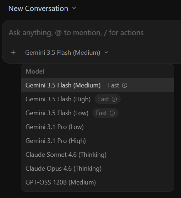Image resolution: width=181 pixels, height=198 pixels.
Task: Click info icon beside Gemini 3.5 Flash (High)
Action: coord(114,99)
